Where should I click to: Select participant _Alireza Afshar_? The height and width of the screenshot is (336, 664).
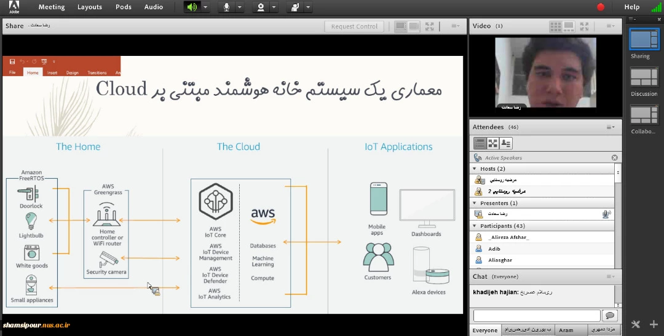542,237
